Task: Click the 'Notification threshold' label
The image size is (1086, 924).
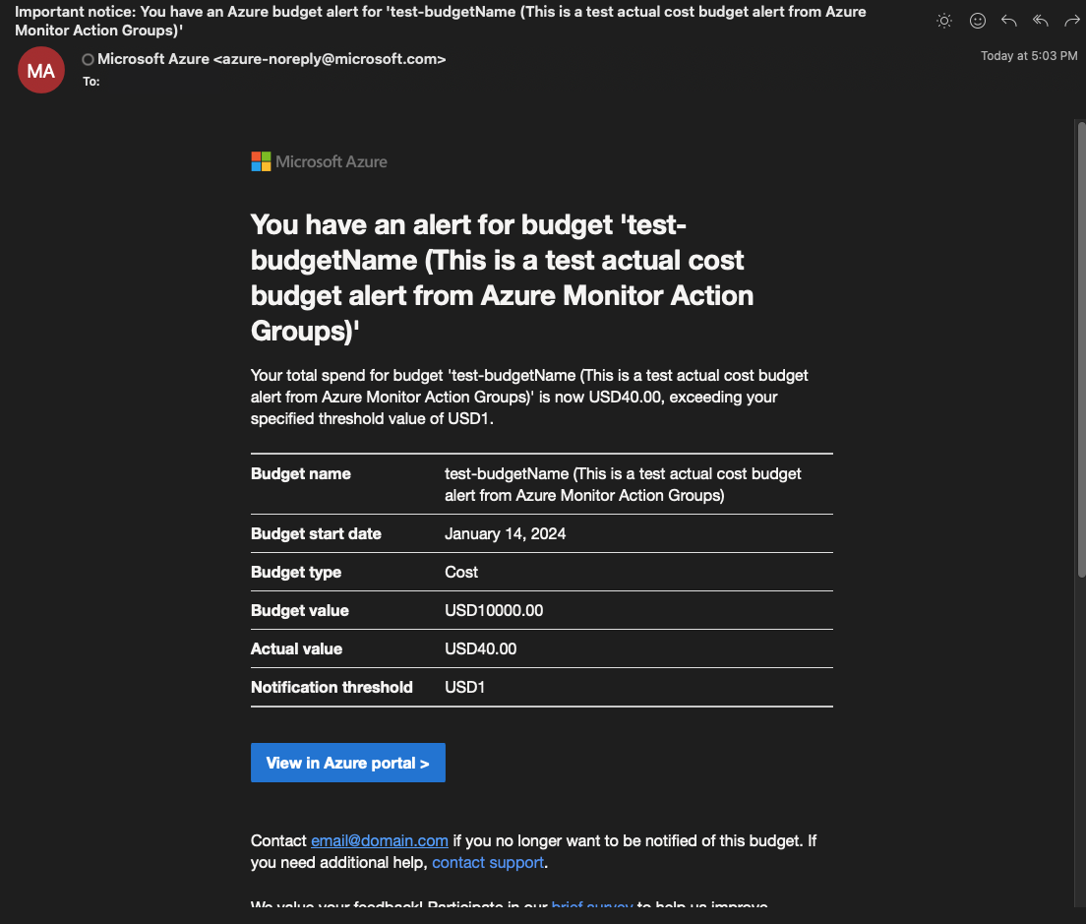Action: click(332, 688)
